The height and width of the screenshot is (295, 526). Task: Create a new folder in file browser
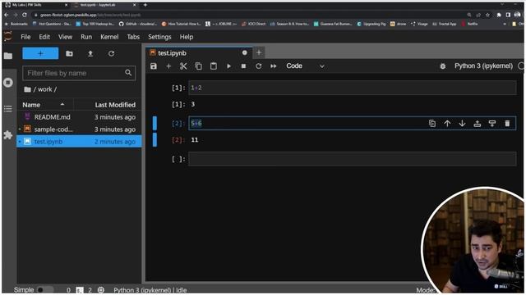(69, 53)
